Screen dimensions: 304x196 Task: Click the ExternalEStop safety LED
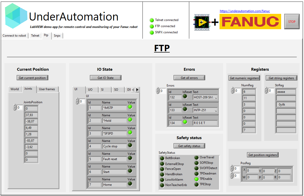click(162, 164)
